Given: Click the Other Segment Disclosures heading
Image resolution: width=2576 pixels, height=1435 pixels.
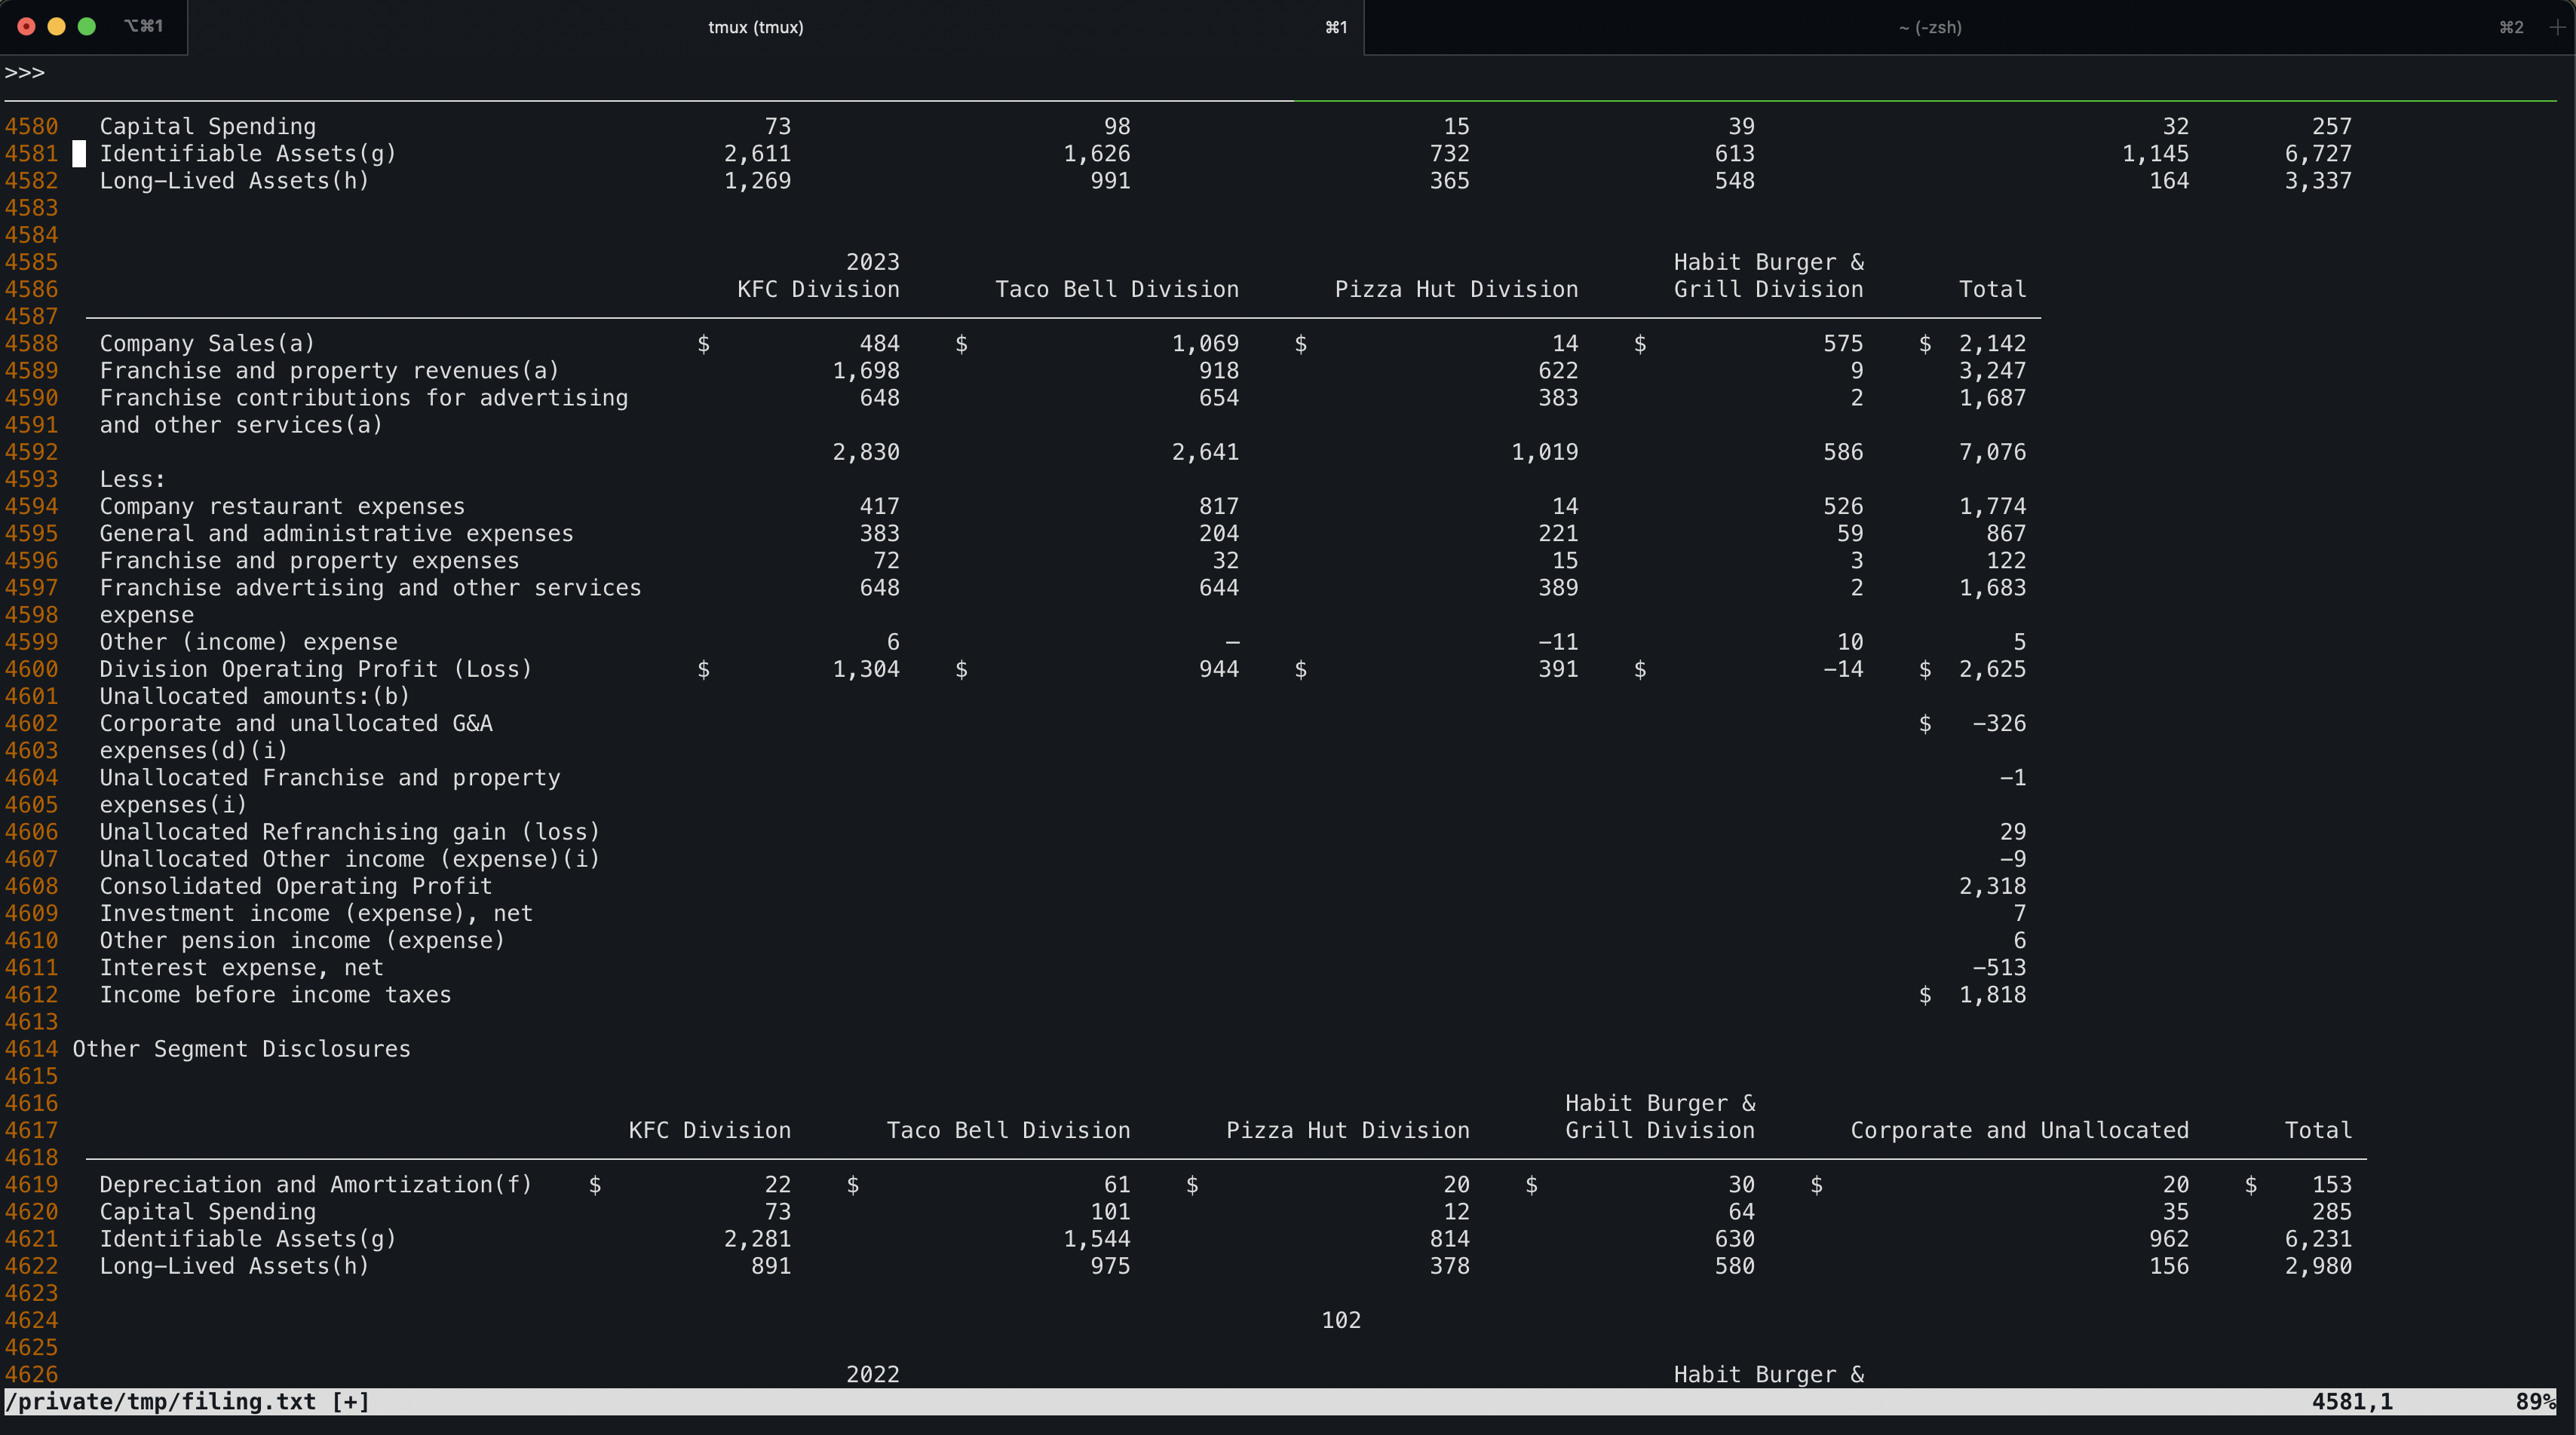Looking at the screenshot, I should point(241,1049).
